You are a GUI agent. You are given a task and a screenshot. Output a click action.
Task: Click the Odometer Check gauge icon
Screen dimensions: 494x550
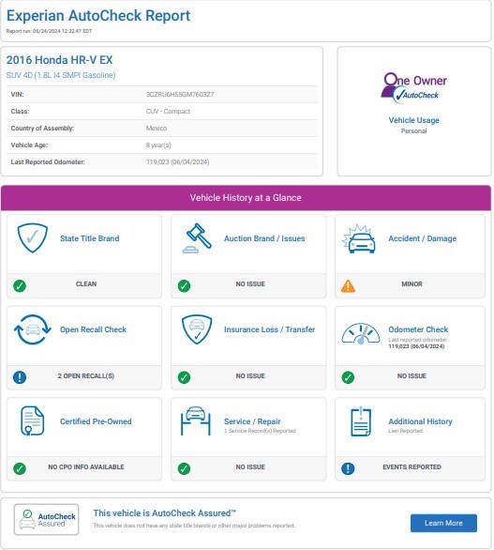[x=361, y=333]
